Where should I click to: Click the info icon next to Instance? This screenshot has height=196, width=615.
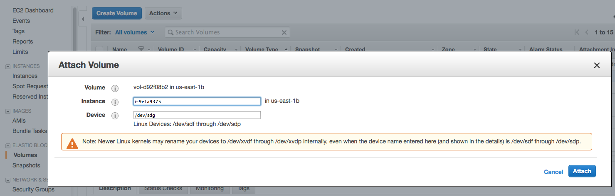coord(115,102)
